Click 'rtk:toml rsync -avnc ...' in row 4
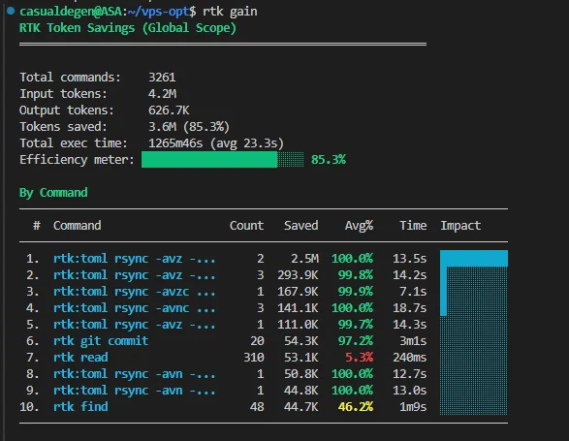The width and height of the screenshot is (569, 441). pos(135,308)
